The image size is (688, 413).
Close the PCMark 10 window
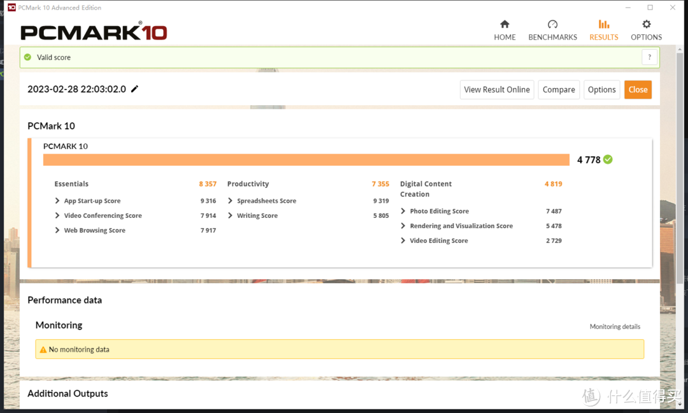point(673,8)
